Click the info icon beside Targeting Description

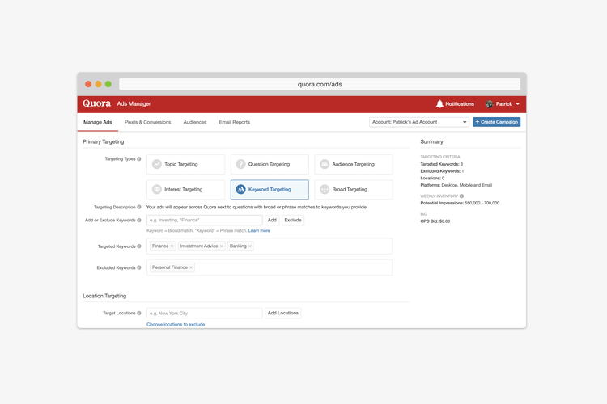coord(139,207)
